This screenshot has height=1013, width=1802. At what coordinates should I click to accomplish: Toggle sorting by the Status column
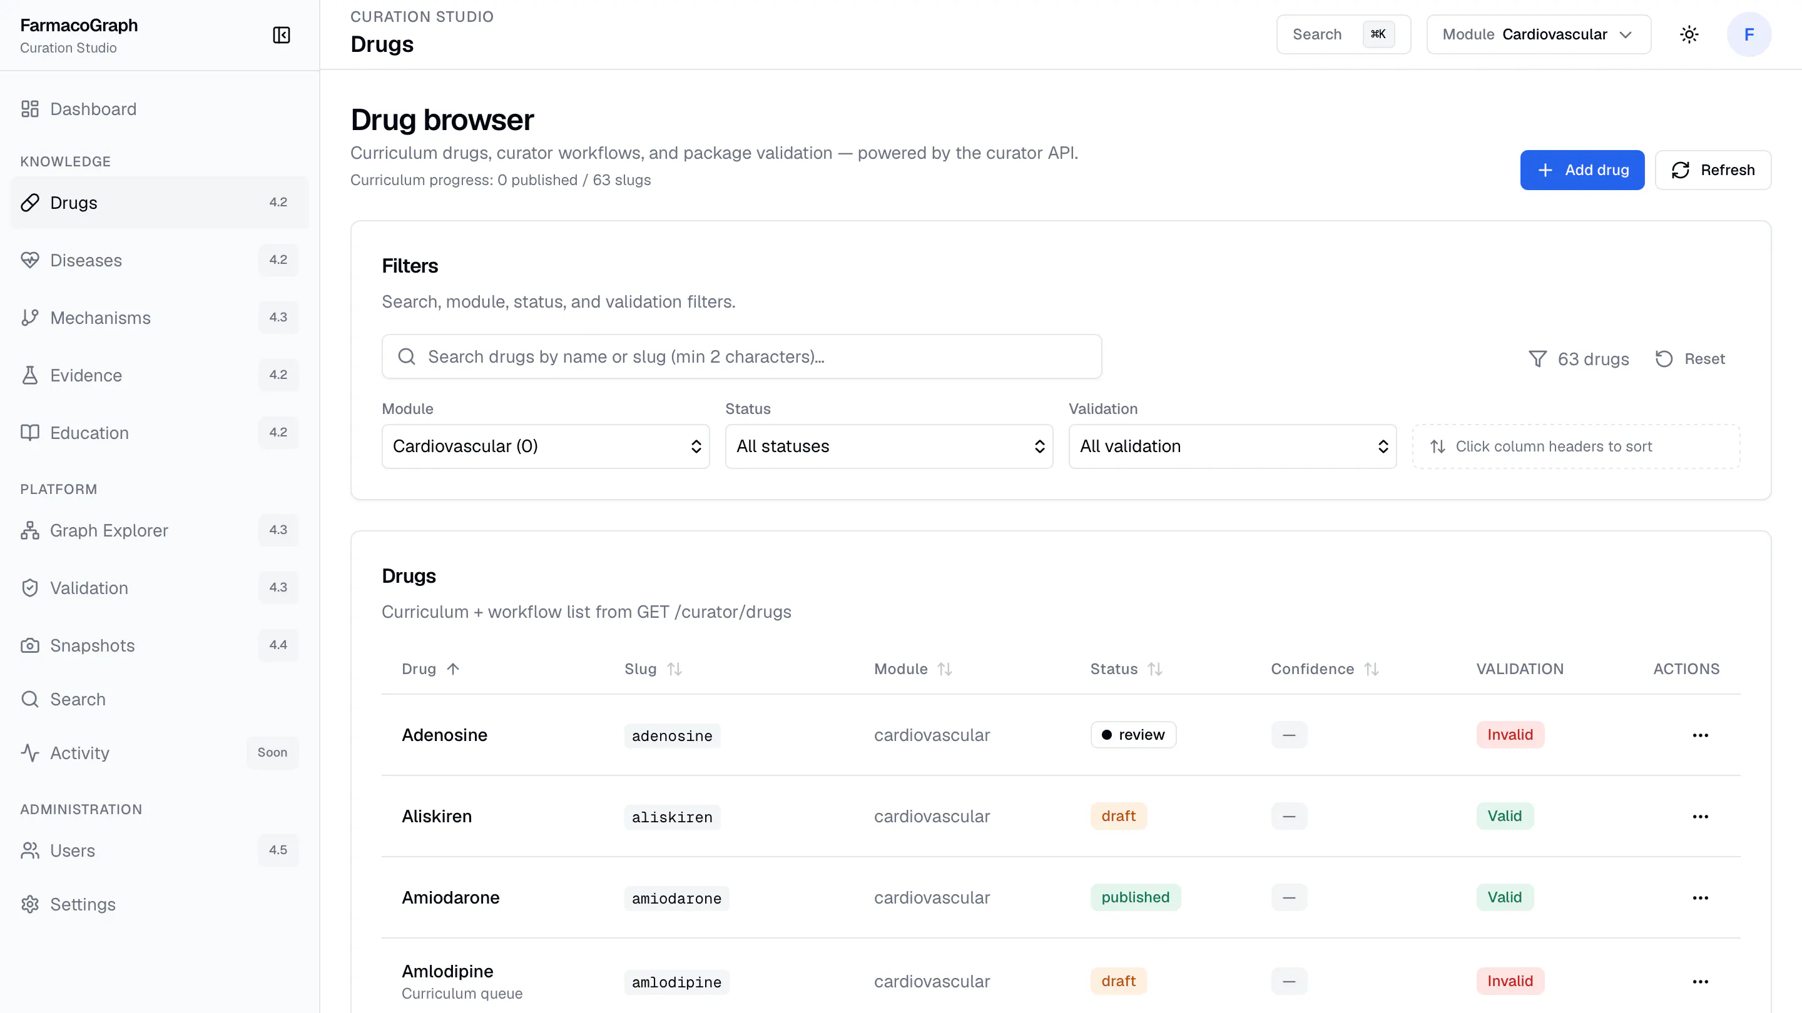(x=1126, y=669)
